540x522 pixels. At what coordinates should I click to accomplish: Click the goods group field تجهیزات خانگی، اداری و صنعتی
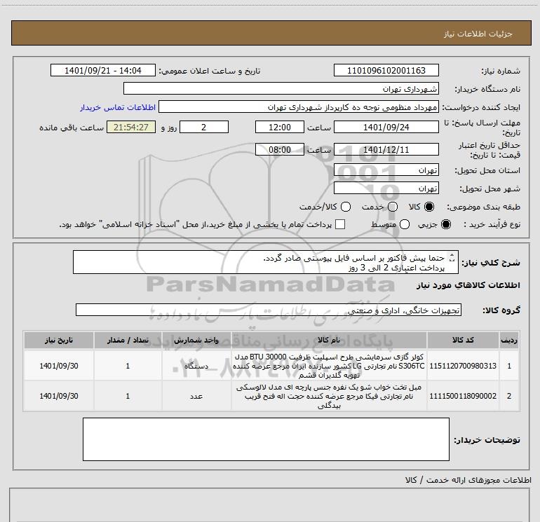[x=269, y=310]
